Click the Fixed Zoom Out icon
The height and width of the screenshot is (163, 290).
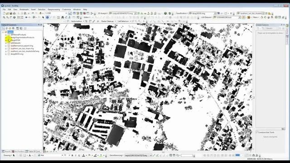click(x=22, y=17)
